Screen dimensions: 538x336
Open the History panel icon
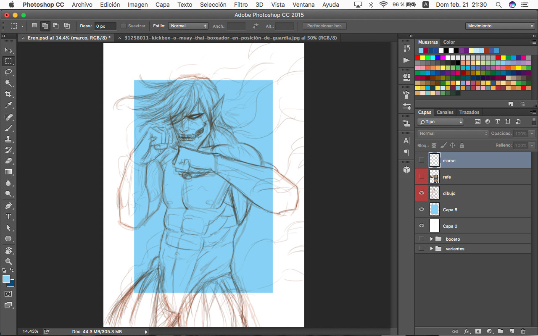tap(406, 48)
